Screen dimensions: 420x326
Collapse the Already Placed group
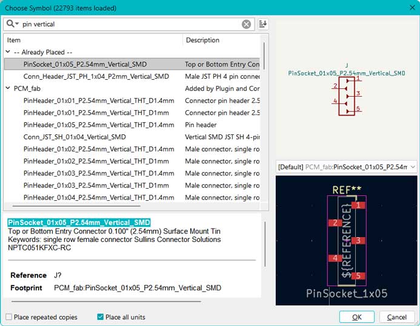8,52
